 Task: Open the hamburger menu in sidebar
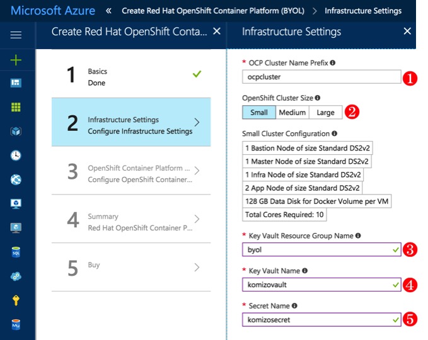(16, 35)
